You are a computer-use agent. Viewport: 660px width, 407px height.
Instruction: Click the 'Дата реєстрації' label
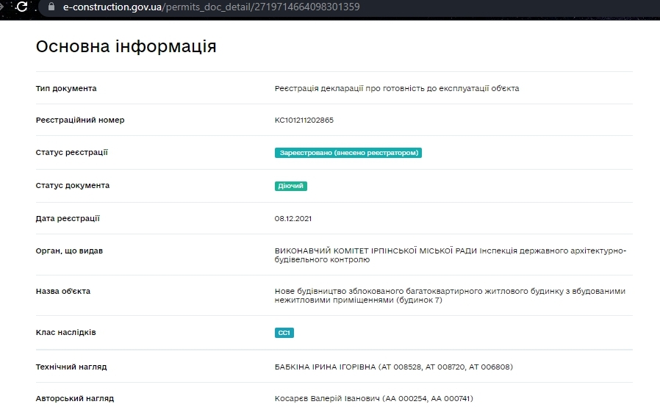point(68,218)
